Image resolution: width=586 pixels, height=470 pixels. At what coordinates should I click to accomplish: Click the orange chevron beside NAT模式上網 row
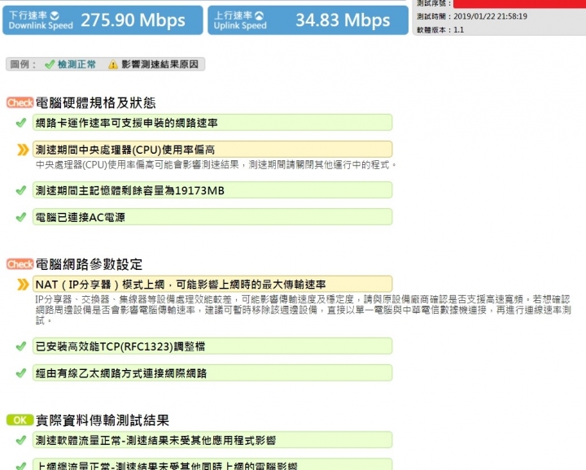tap(23, 285)
